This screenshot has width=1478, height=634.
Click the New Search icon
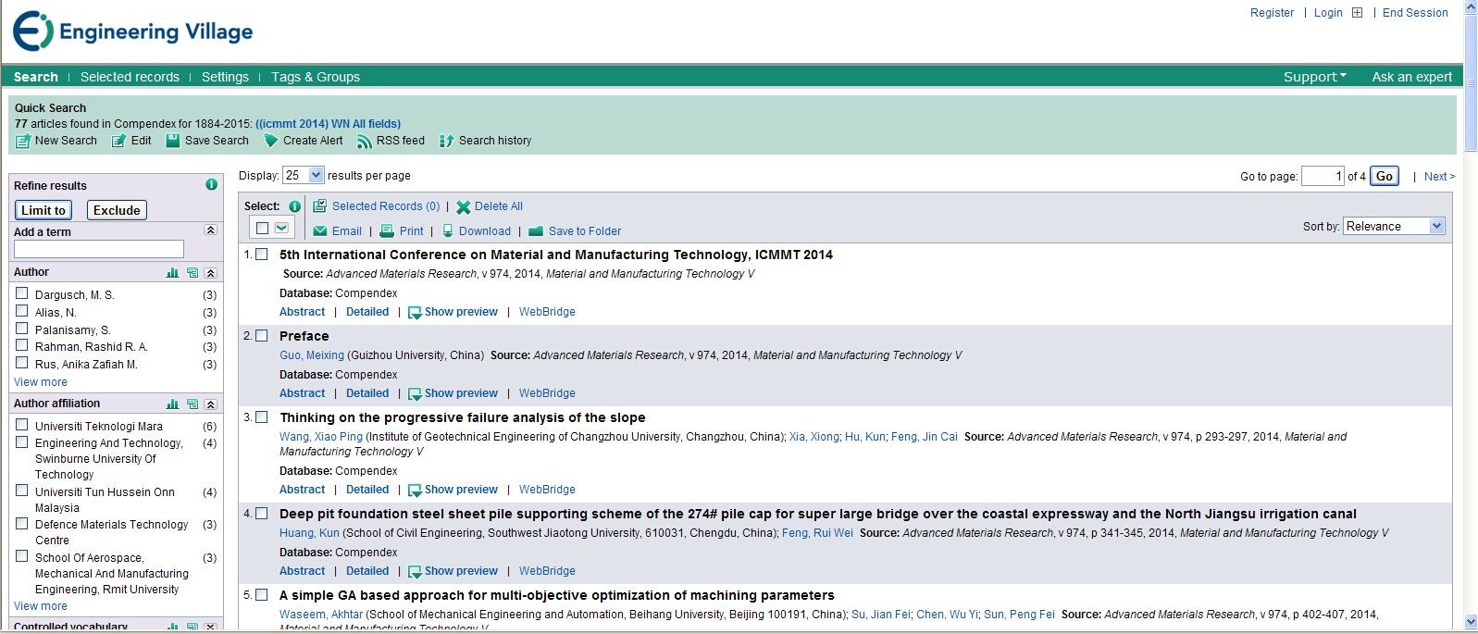pos(23,141)
